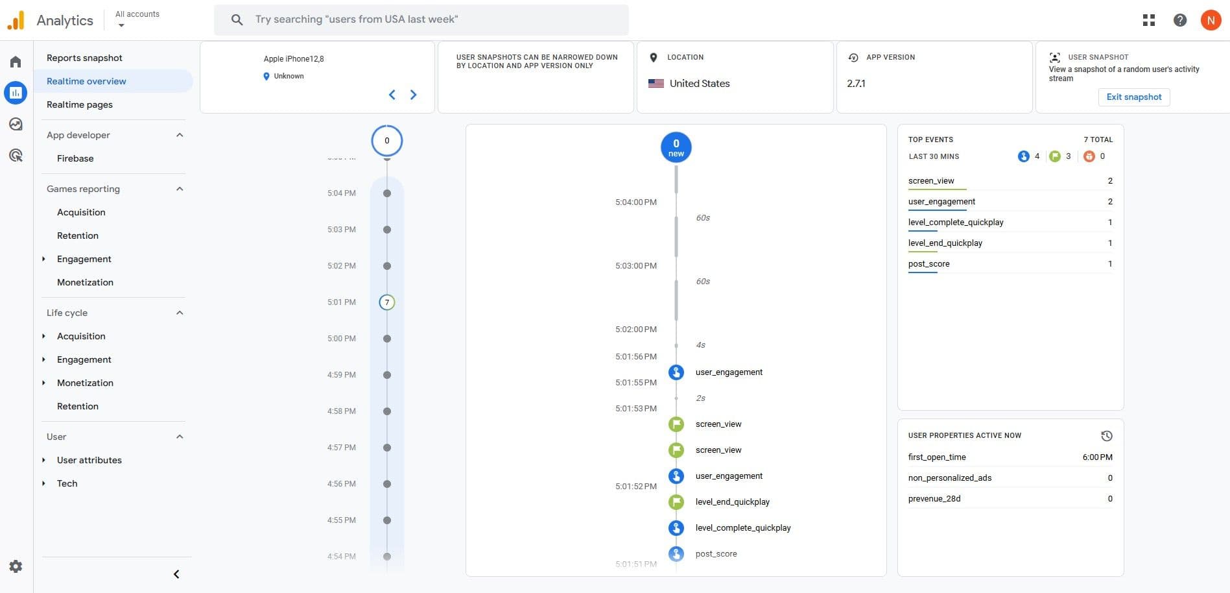
Task: Select the 5:01 PM marker showing 7 events
Action: [x=386, y=302]
